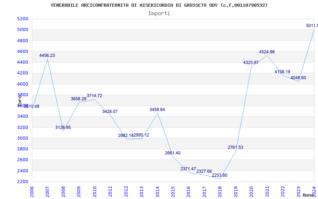This screenshot has height=199, width=318.
Task: Select the 4600 y-axis value
Action: tap(23, 51)
